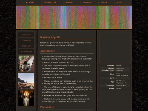
Task: Open the HOME navigation item
Action: 31,2
